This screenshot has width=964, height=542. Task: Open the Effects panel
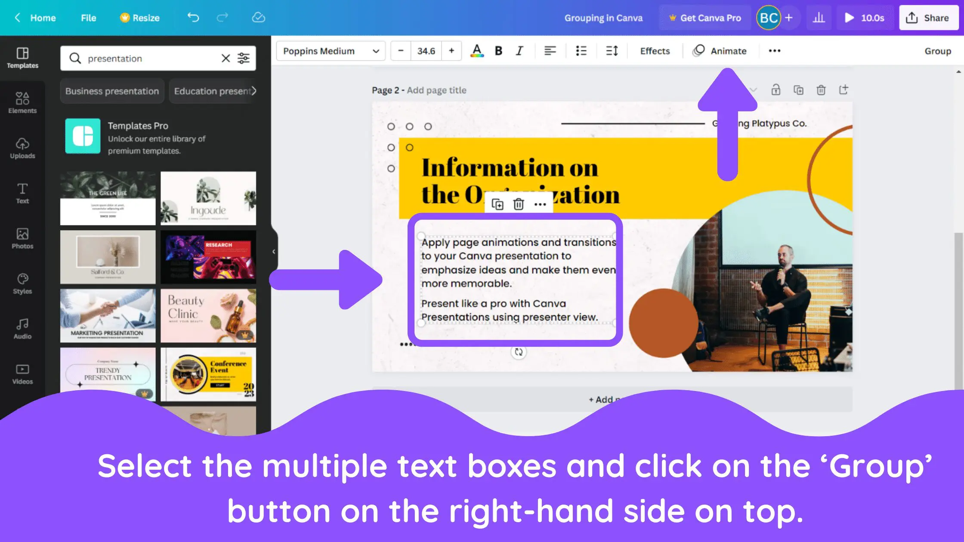[655, 51]
